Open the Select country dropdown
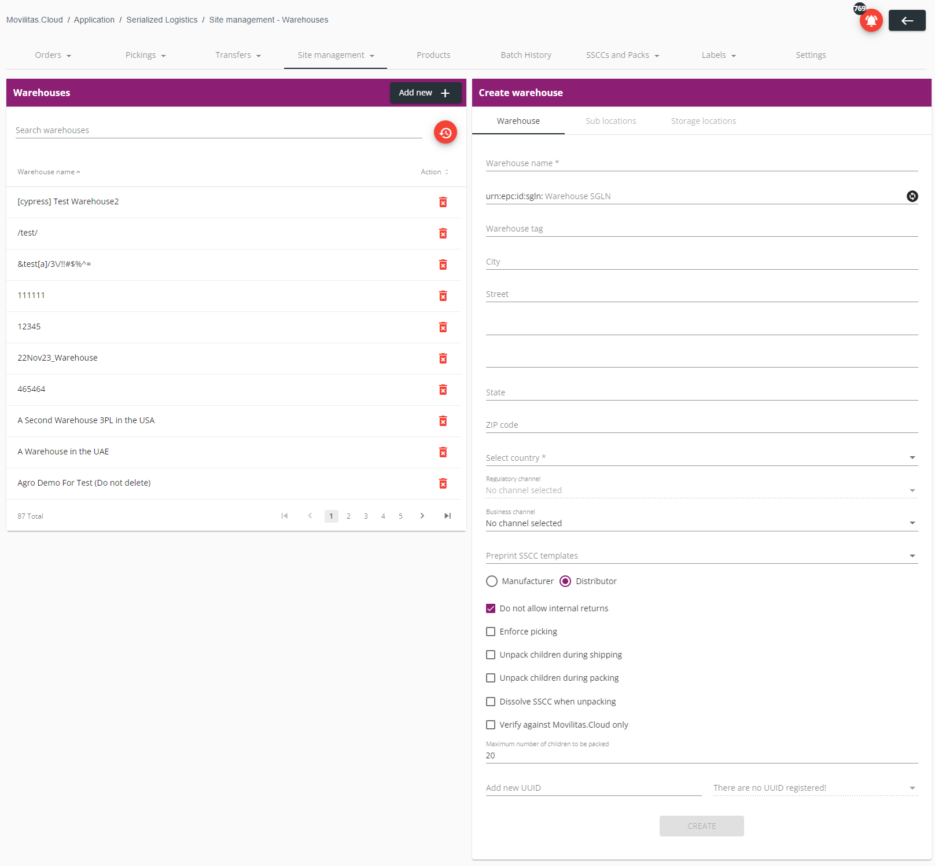This screenshot has width=935, height=866. (702, 458)
